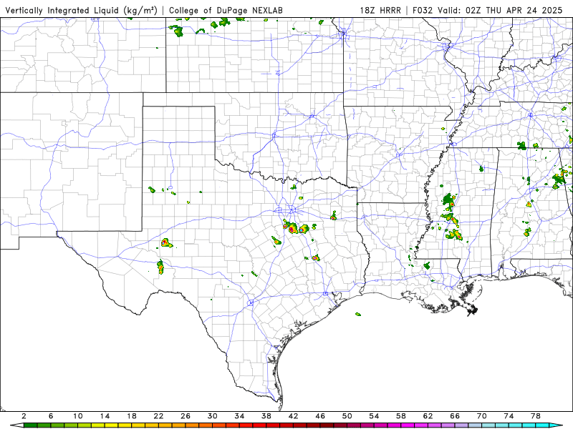Click the color scale label '54'
The image size is (573, 429).
tap(374, 416)
